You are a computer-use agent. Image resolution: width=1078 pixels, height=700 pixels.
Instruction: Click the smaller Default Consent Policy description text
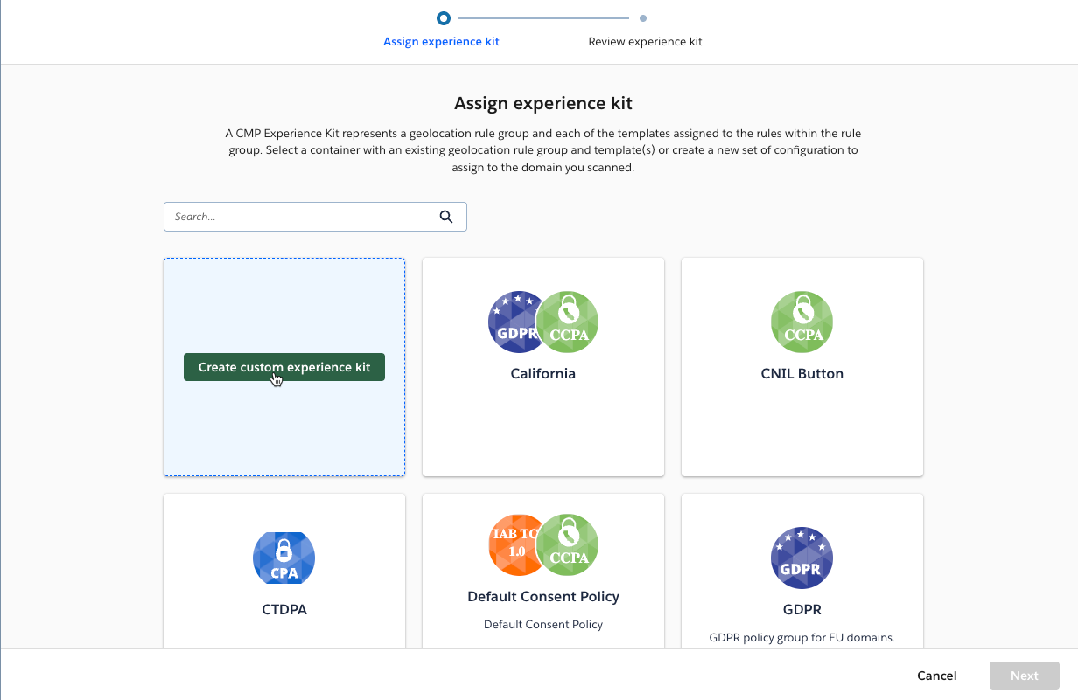tap(543, 625)
